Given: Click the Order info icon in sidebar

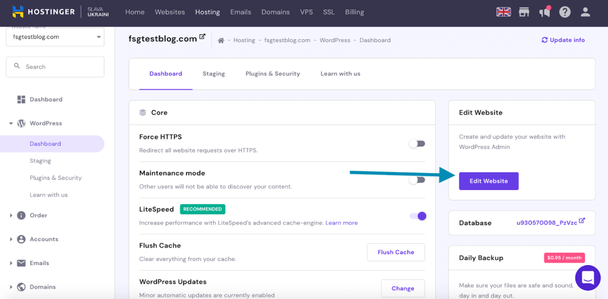Looking at the screenshot, I should point(21,215).
